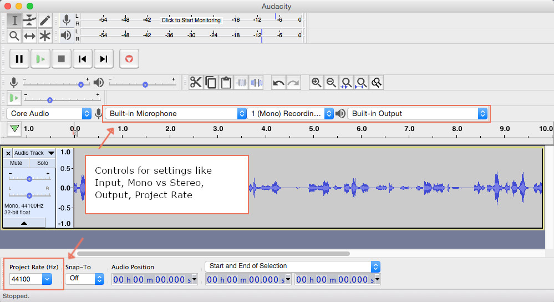554x302 pixels.
Task: Click to Start Monitoring in record meter
Action: coord(191,20)
